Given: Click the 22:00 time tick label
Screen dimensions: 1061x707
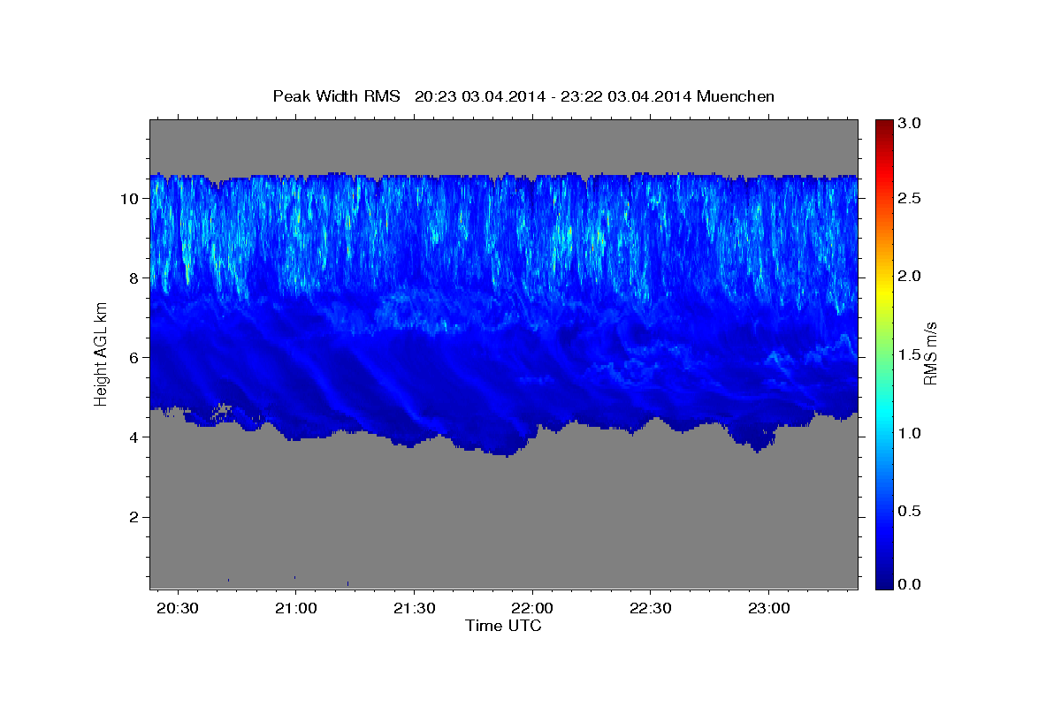Looking at the screenshot, I should [x=532, y=610].
